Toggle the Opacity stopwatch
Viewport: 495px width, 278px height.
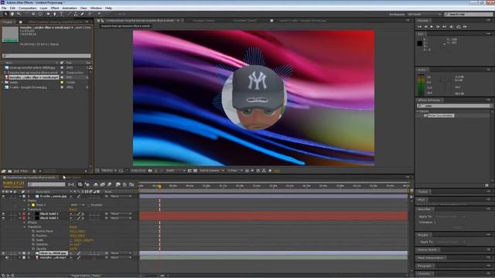coord(33,249)
